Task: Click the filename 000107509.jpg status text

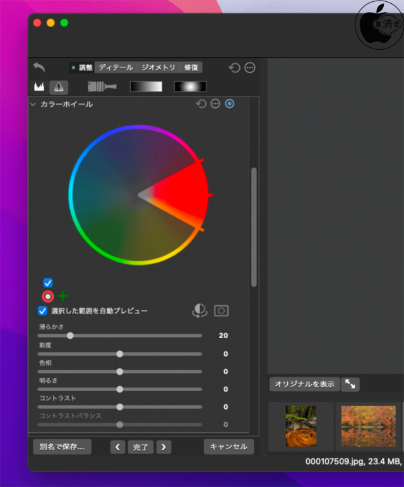Action: (x=335, y=462)
